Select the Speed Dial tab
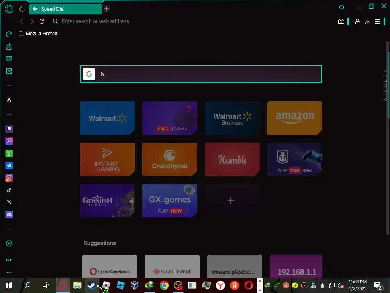 [66, 9]
